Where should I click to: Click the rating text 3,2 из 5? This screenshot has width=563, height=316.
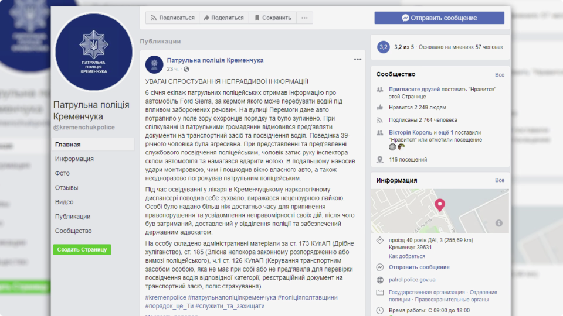pyautogui.click(x=404, y=47)
